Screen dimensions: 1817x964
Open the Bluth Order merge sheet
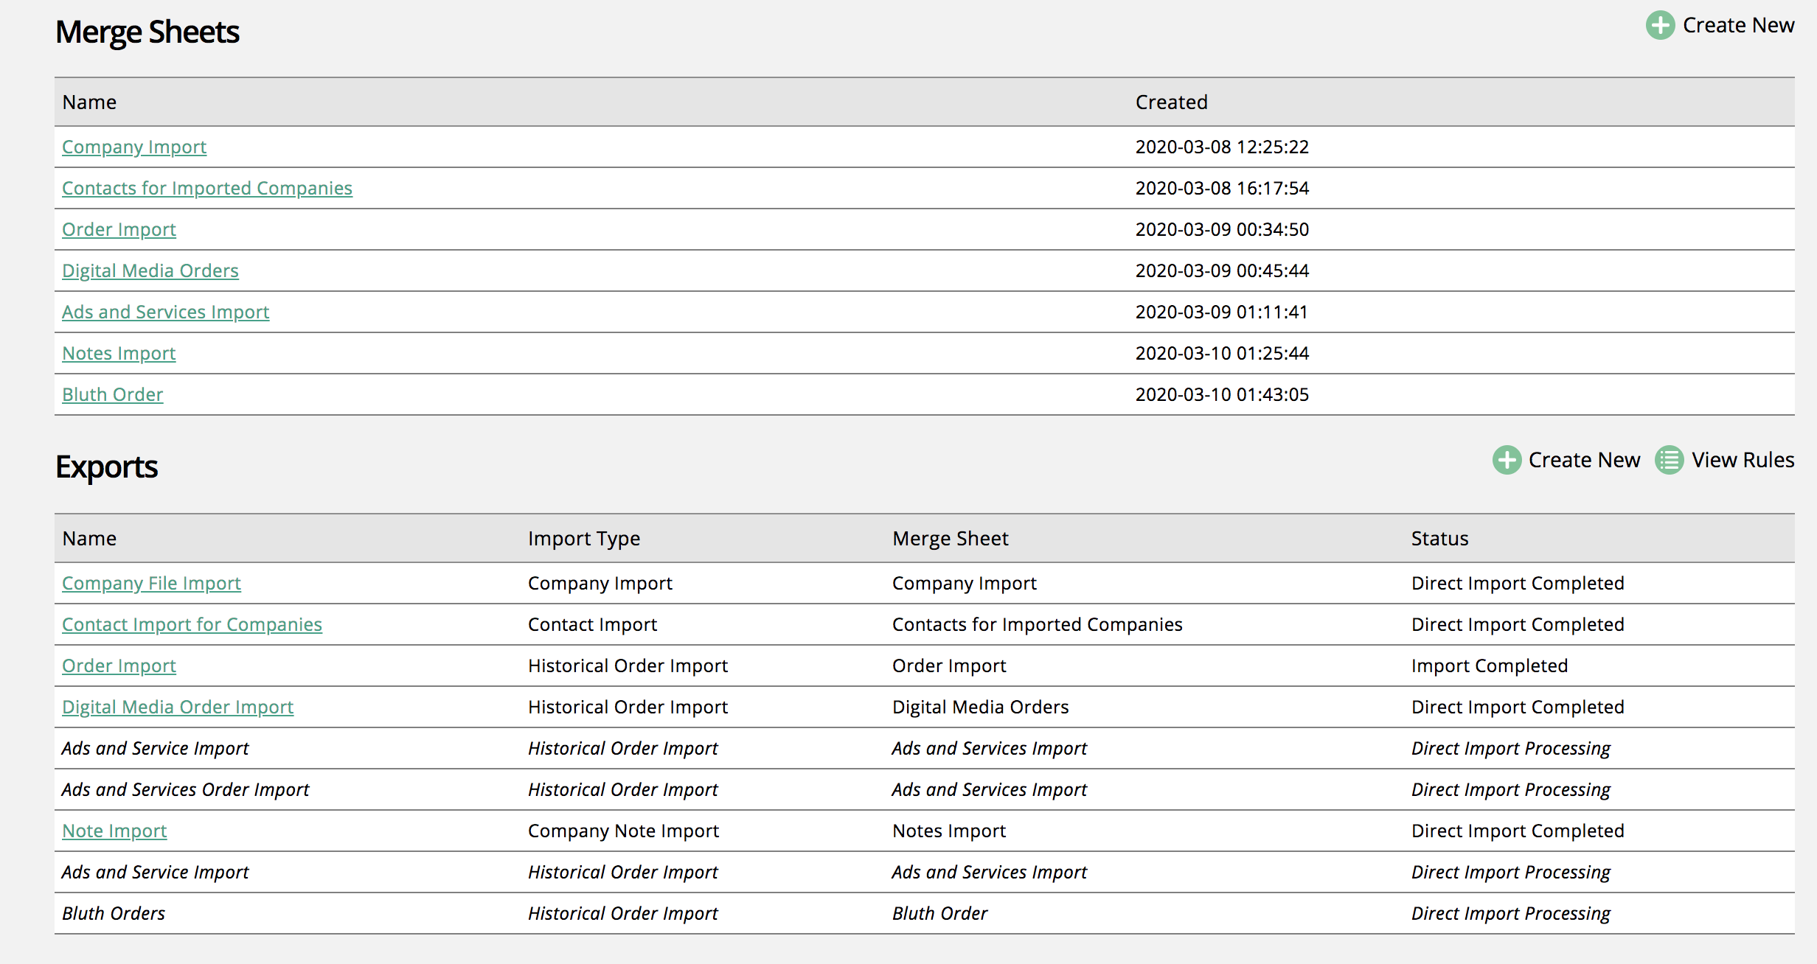pyautogui.click(x=112, y=395)
